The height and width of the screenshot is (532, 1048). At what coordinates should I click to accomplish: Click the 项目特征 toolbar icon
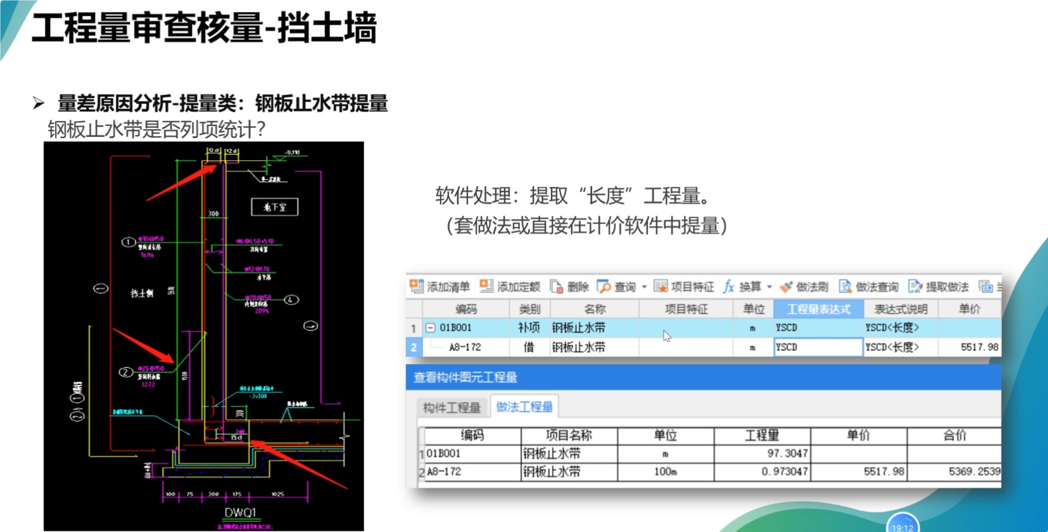660,287
